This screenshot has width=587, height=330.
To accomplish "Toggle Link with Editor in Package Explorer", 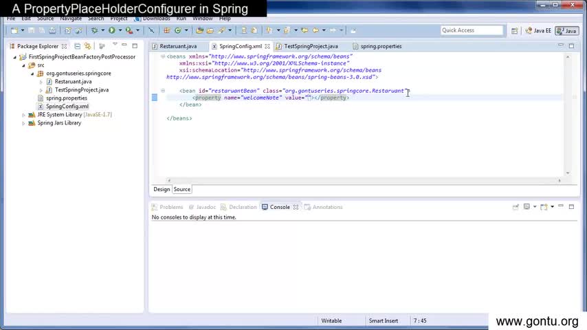I will tap(87, 46).
